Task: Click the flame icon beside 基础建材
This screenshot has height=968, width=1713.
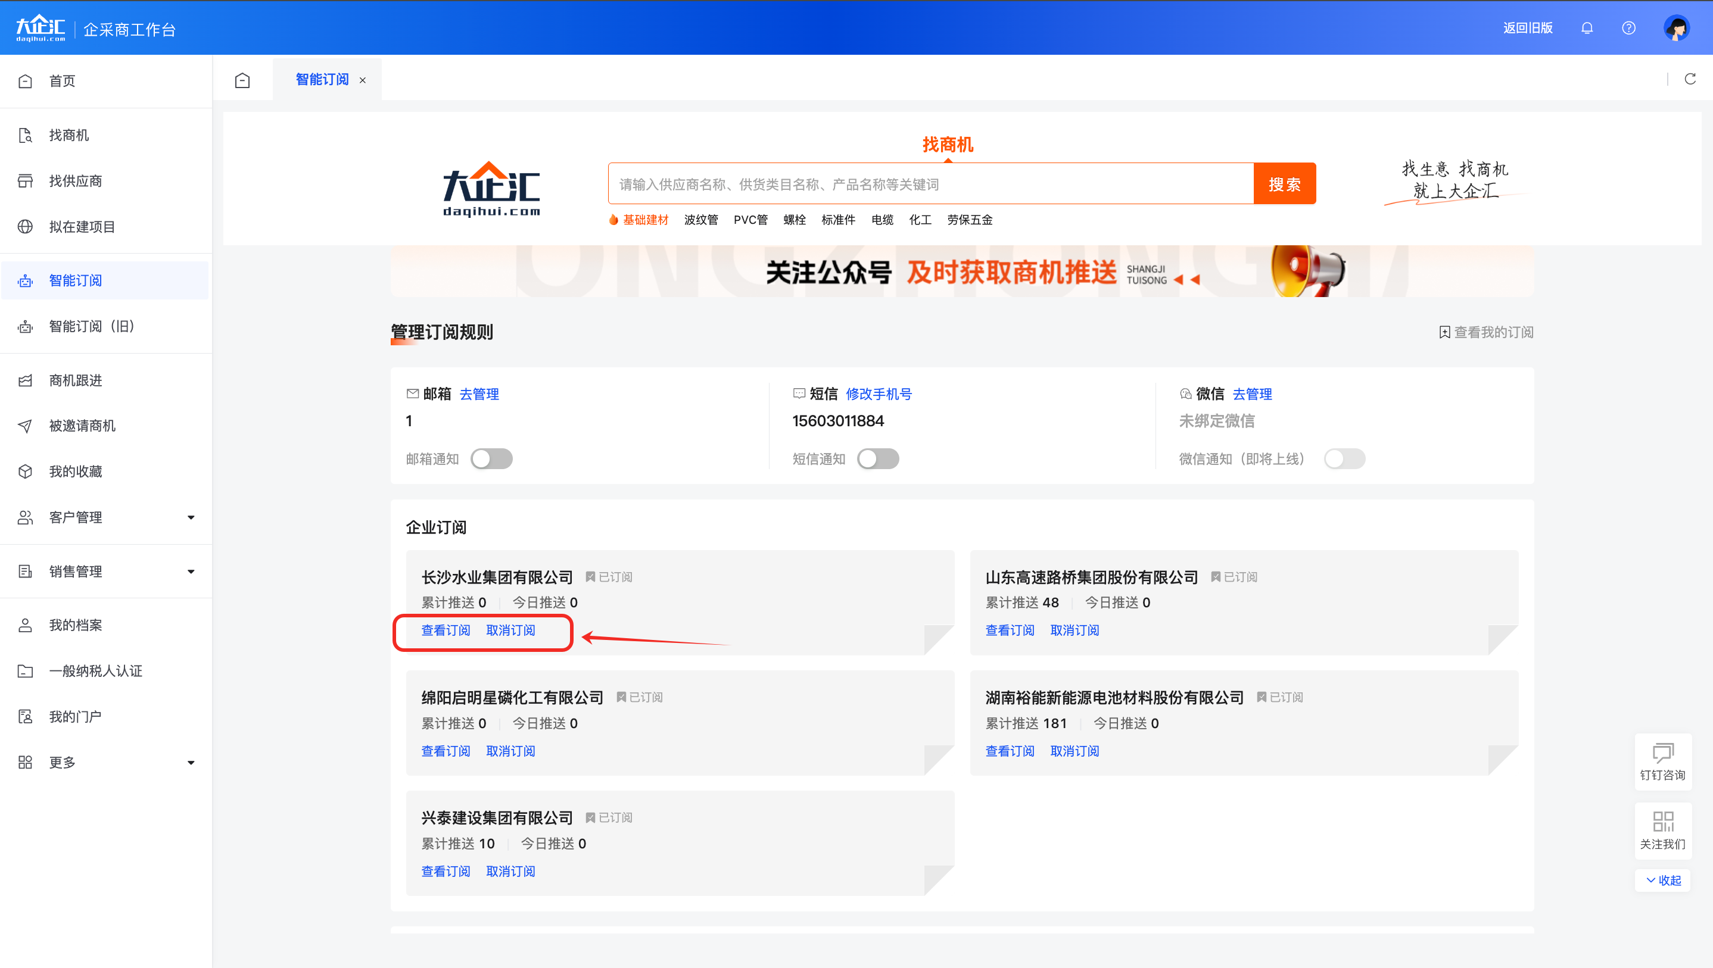Action: (613, 220)
